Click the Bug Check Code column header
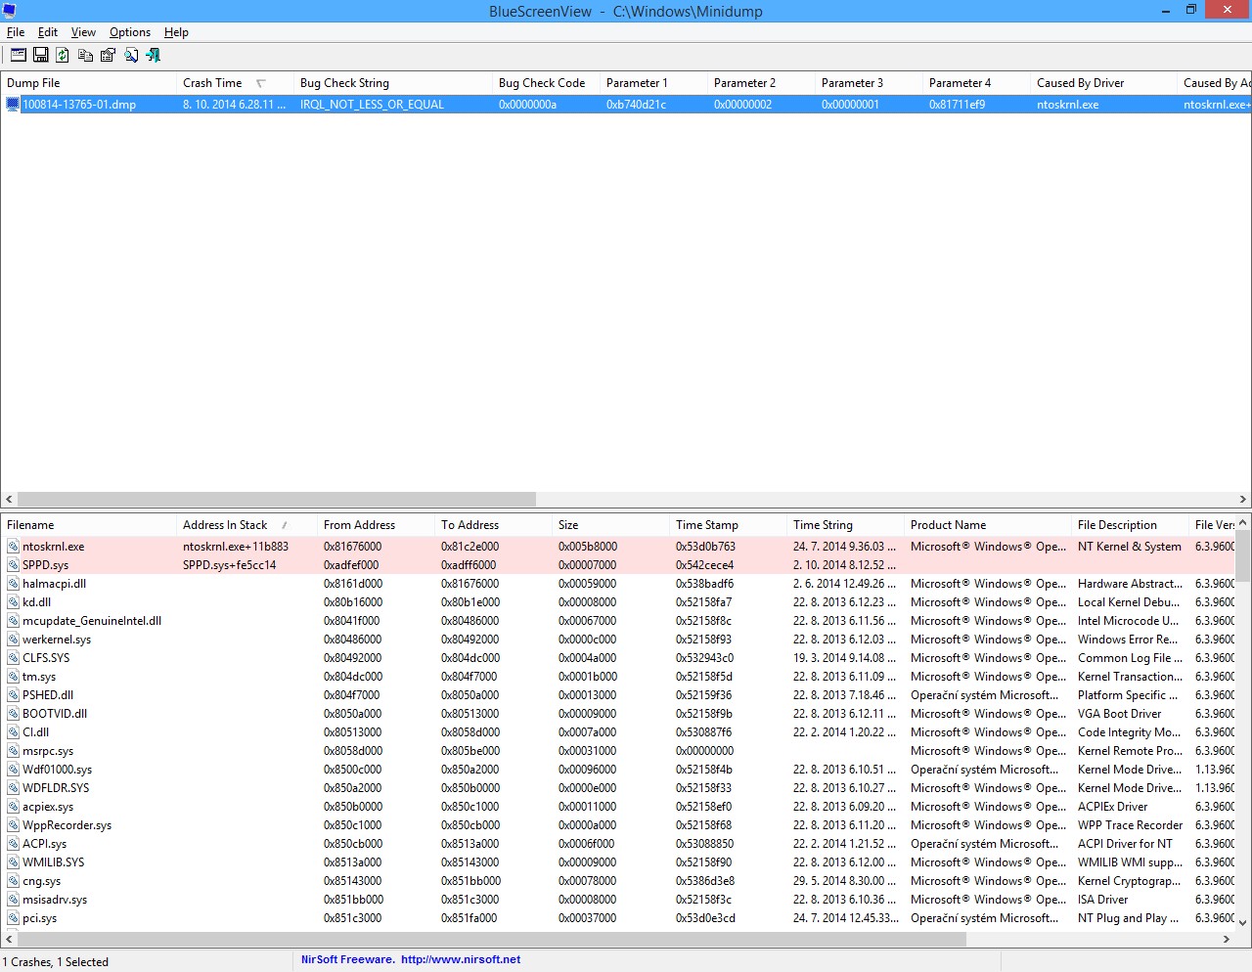 pyautogui.click(x=547, y=83)
